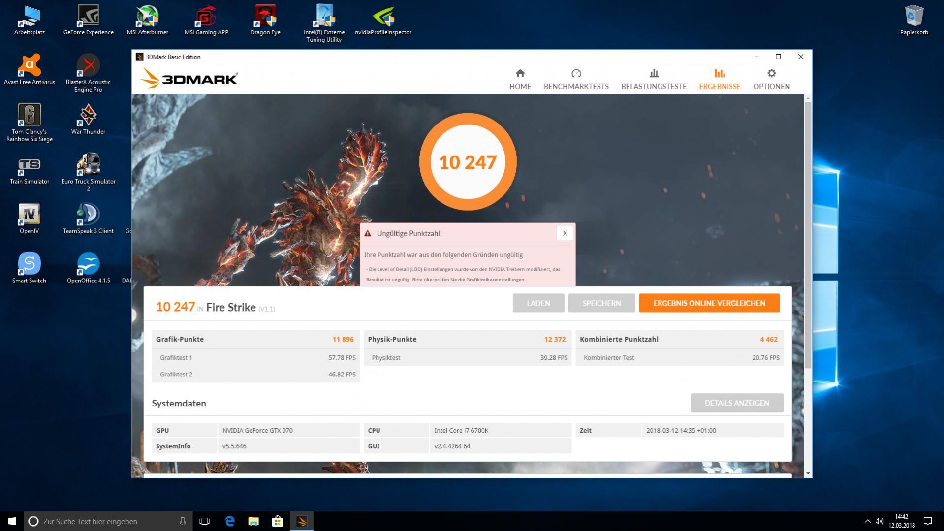This screenshot has width=944, height=531.
Task: Click ERGEBNIS ONLINE VERGLEICHEN button
Action: (709, 303)
